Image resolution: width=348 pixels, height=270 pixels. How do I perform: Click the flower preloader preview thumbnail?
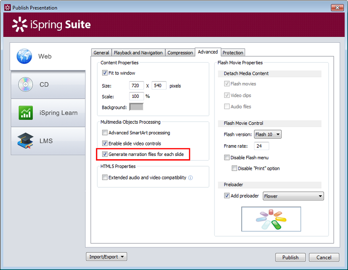tap(271, 219)
